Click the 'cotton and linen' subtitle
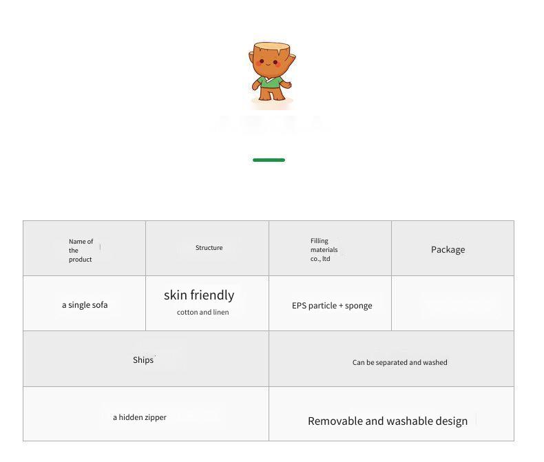 [203, 312]
